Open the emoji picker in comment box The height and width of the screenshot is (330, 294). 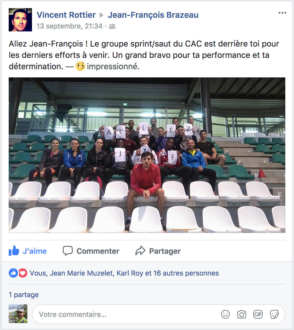coord(225,314)
